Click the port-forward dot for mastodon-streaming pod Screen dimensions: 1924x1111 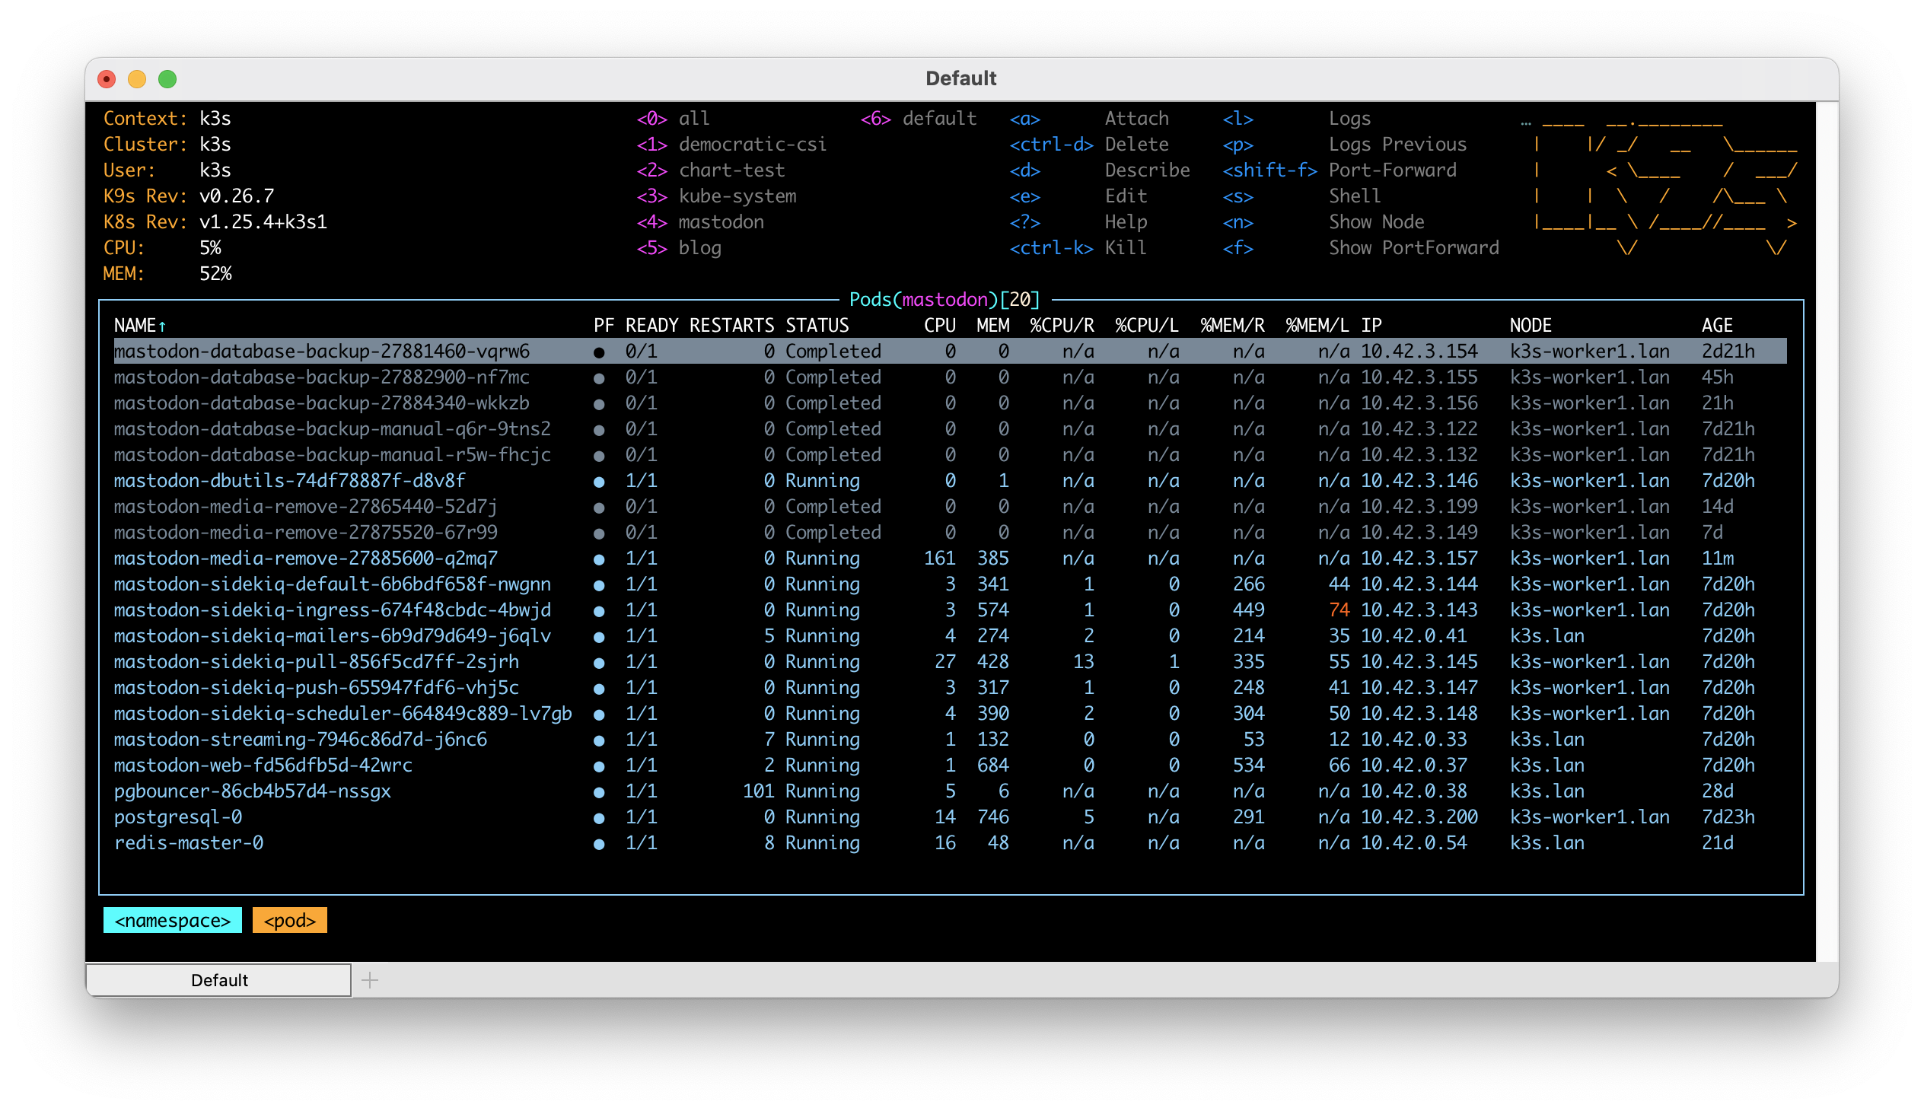tap(599, 741)
